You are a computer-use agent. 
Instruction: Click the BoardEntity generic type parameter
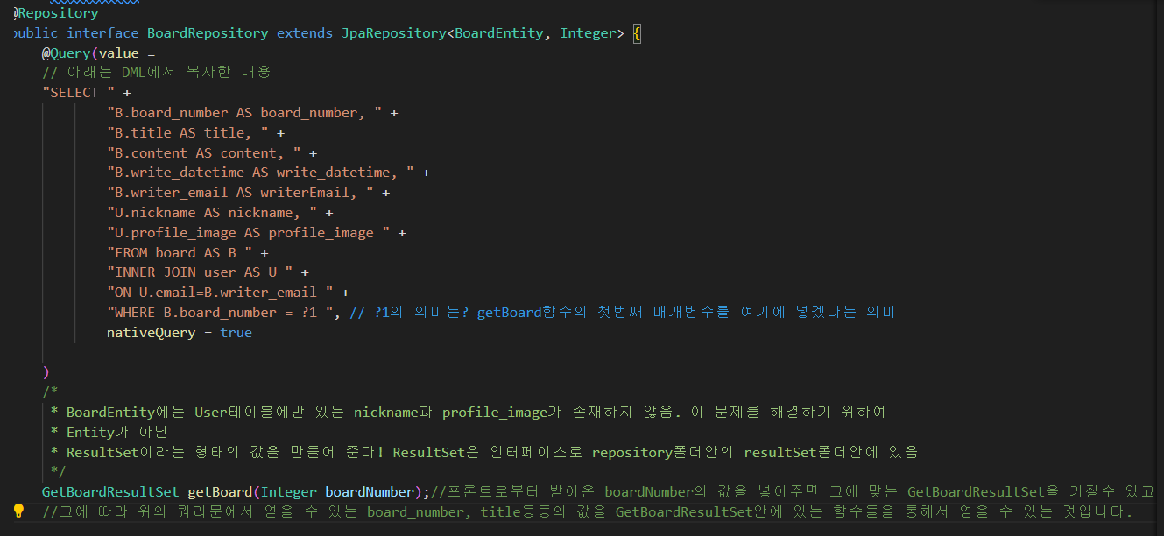[x=499, y=33]
